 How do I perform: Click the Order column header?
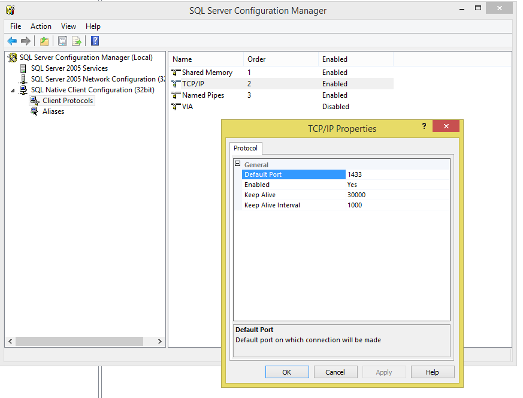tap(281, 59)
